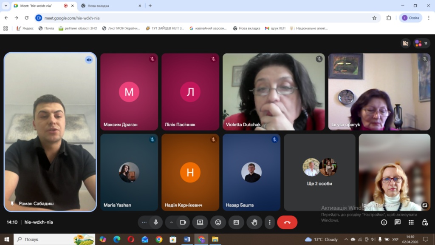This screenshot has width=435, height=245.
Task: Click the red Leave call button
Action: point(287,222)
